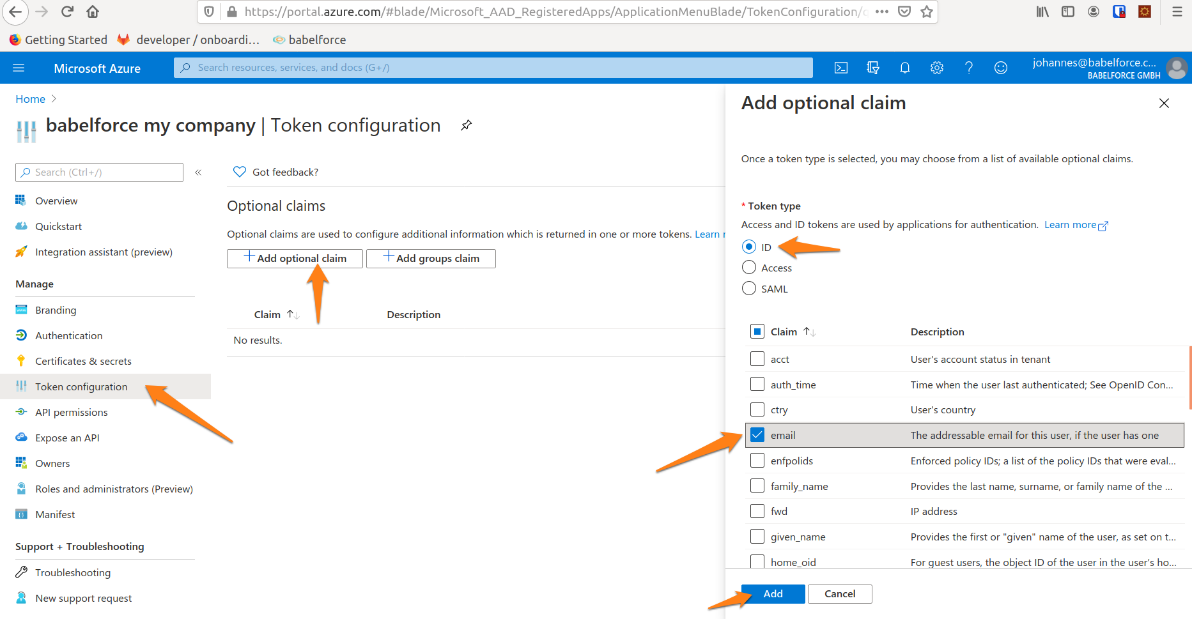
Task: Focus left menu Search box
Action: click(x=99, y=172)
